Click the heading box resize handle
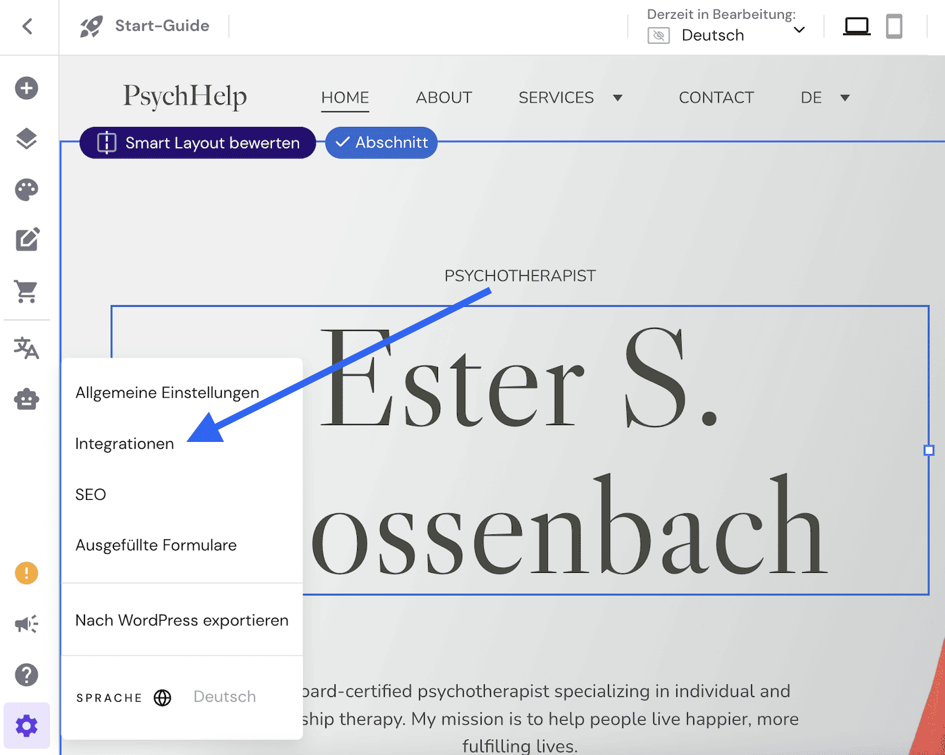The height and width of the screenshot is (755, 945). [929, 450]
